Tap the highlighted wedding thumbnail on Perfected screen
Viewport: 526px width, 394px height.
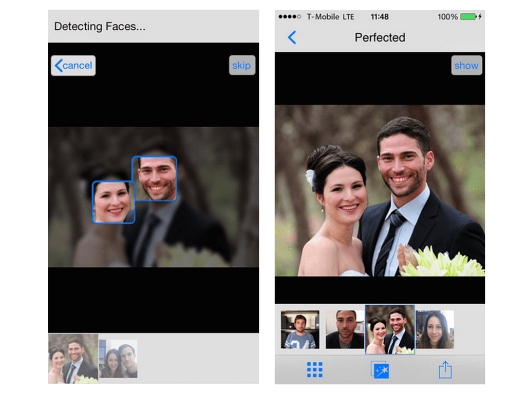point(389,329)
